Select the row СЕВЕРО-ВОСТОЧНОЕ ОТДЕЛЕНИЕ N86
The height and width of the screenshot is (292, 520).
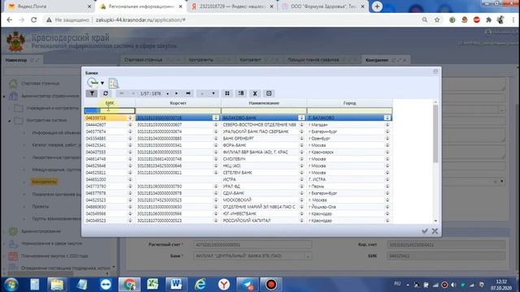click(238, 125)
